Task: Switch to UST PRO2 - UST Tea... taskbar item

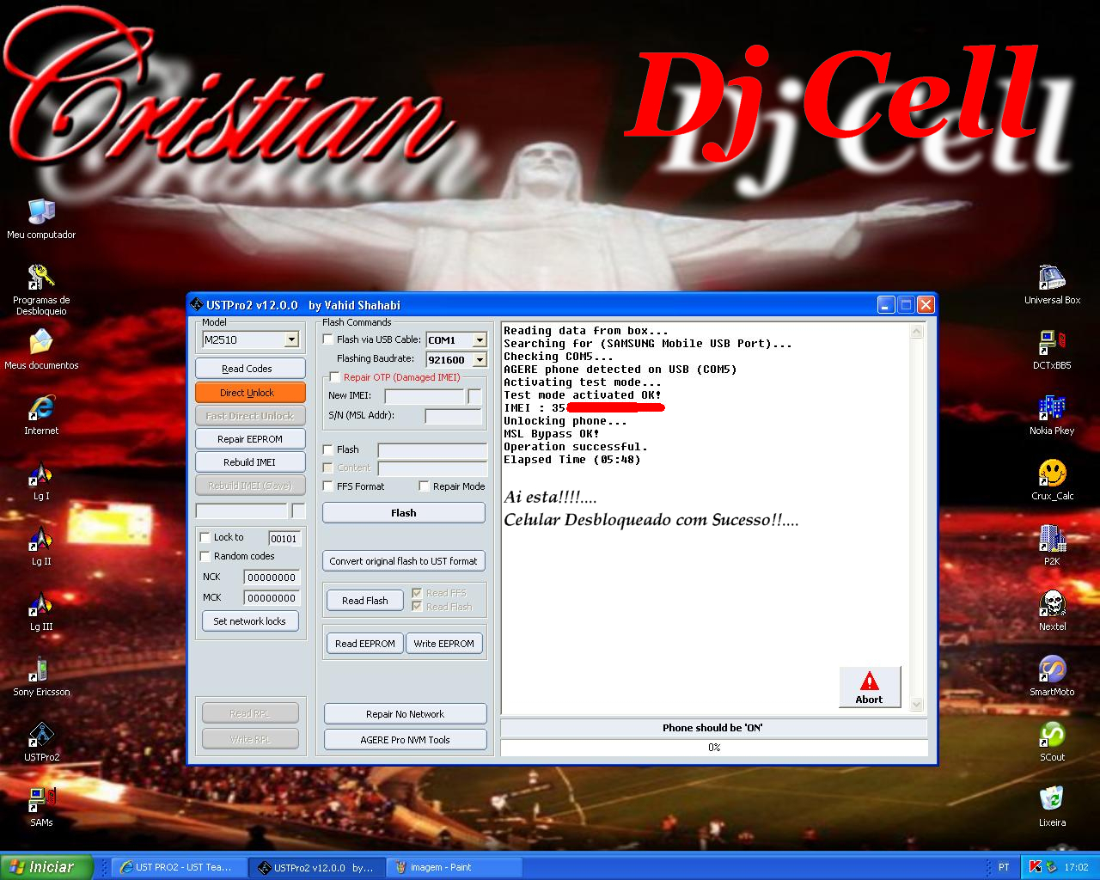Action: [180, 867]
